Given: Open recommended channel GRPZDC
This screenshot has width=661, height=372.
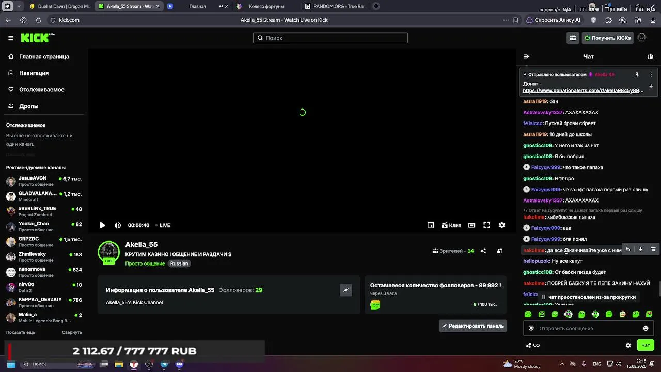Looking at the screenshot, I should [44, 242].
